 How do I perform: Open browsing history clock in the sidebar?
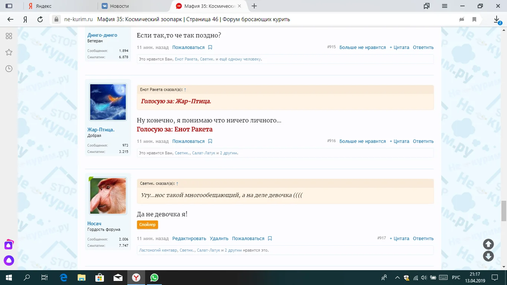(9, 69)
